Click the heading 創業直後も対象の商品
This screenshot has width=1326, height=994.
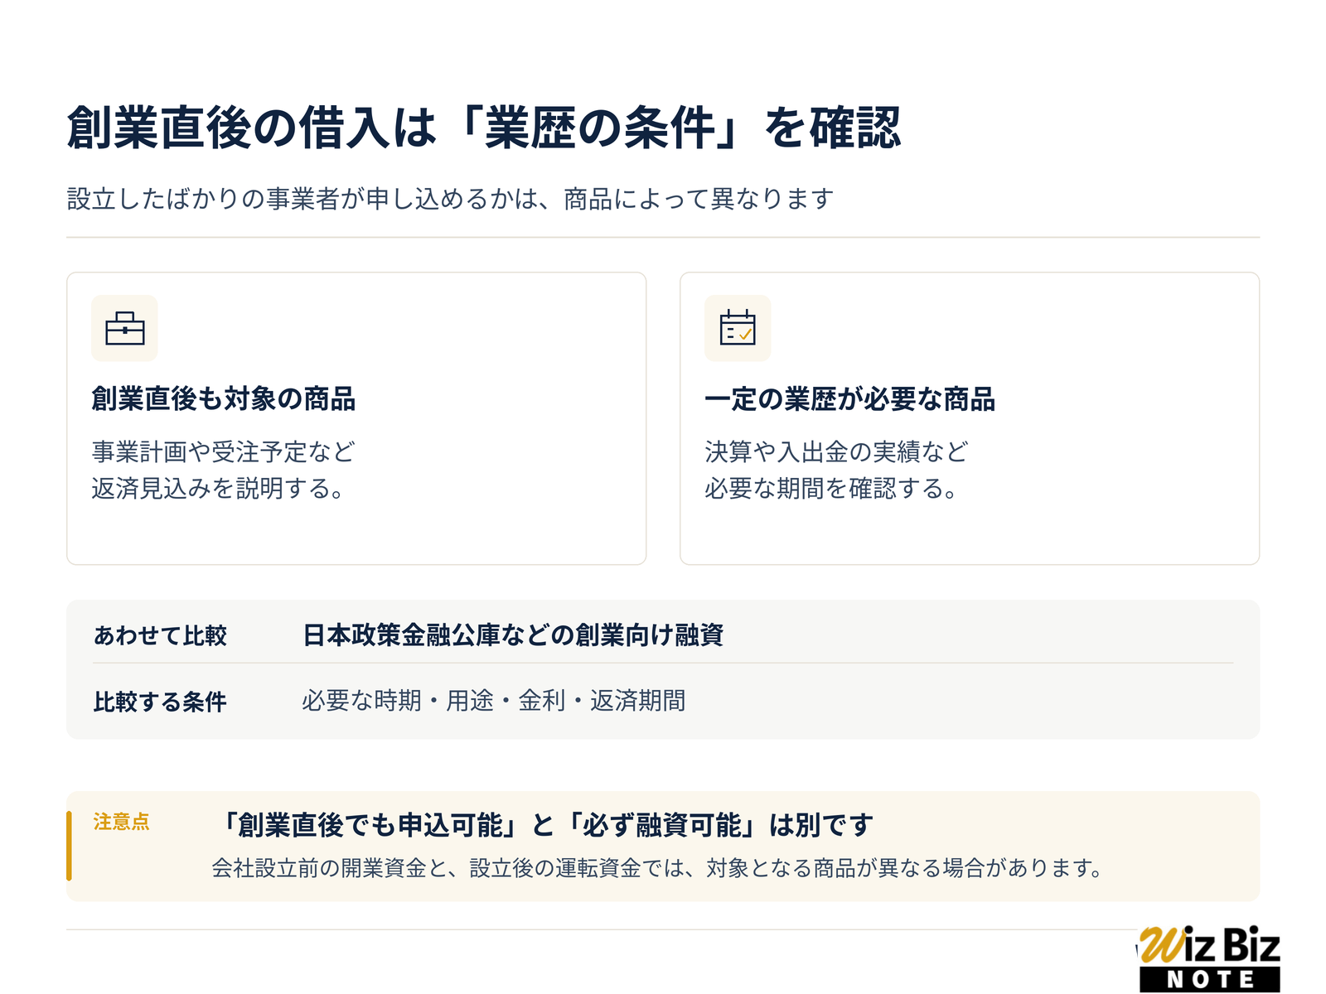pos(224,398)
